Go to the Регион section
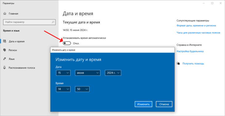This screenshot has height=116, width=225. coord(13,50)
